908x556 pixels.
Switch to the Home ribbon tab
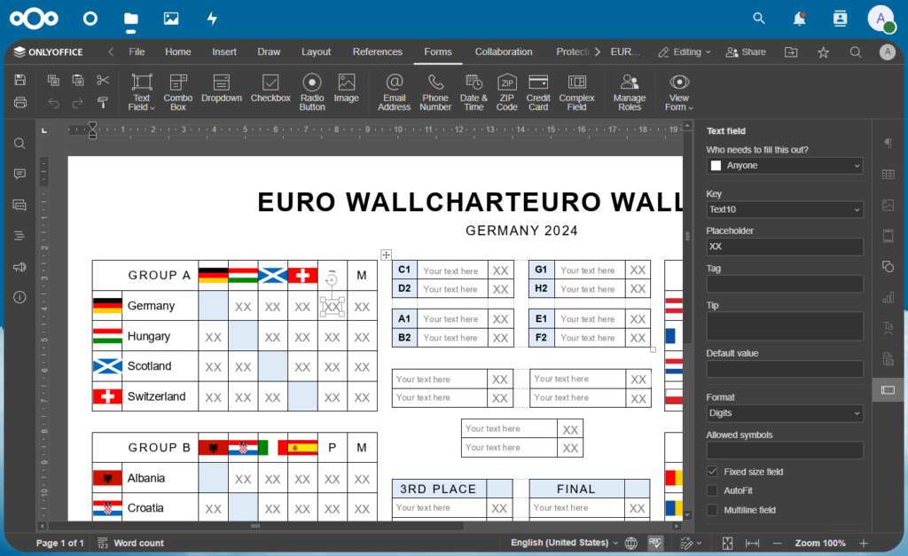point(177,51)
